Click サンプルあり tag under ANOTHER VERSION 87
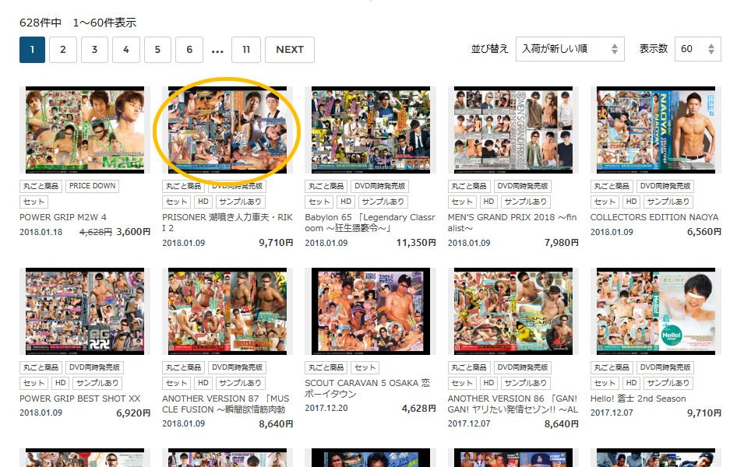This screenshot has height=467, width=744. point(240,383)
